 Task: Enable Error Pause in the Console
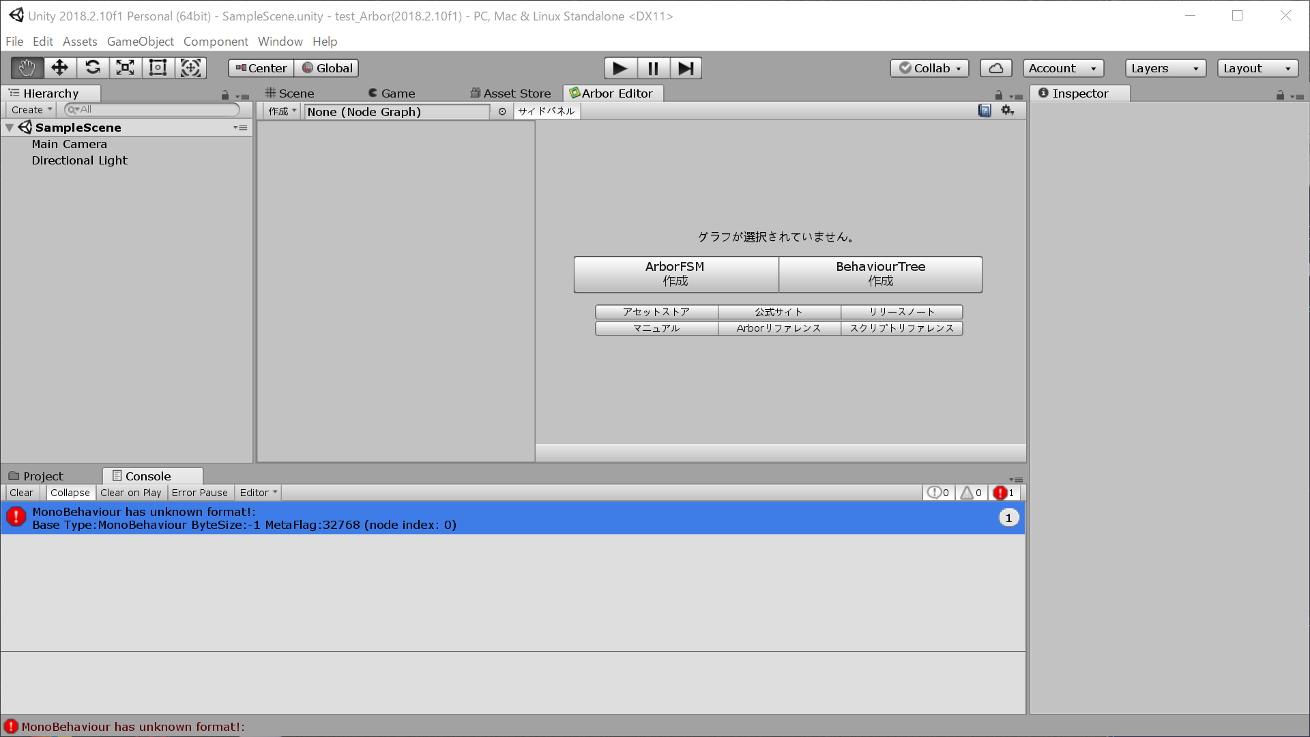(200, 492)
